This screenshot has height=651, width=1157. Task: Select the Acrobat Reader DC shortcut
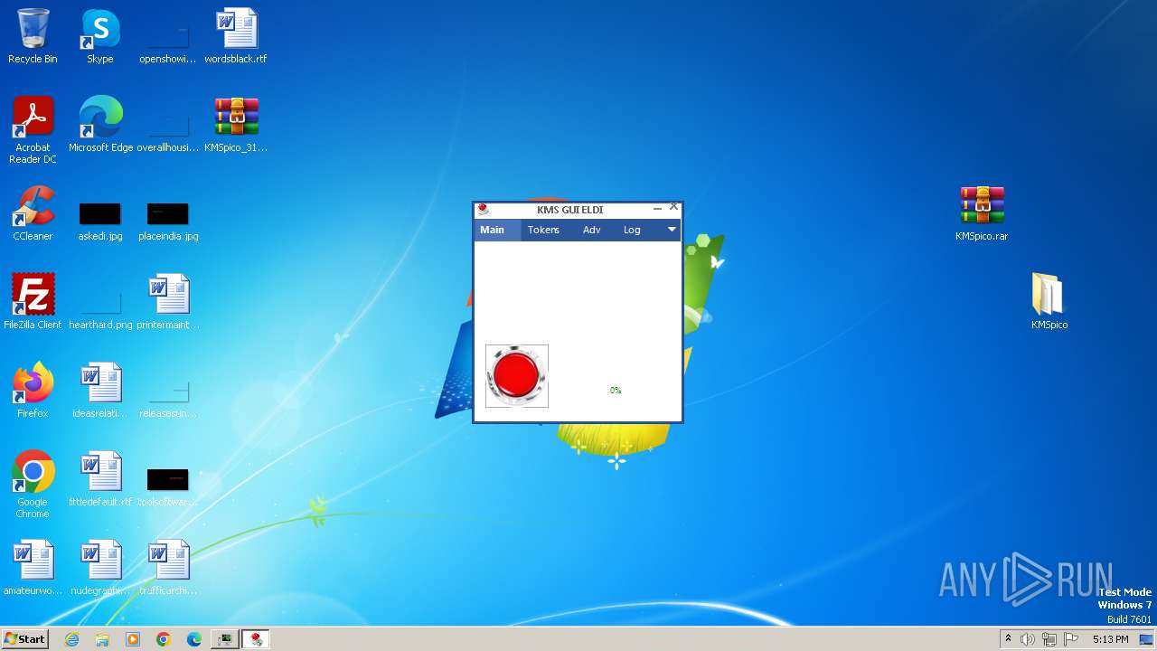point(33,130)
